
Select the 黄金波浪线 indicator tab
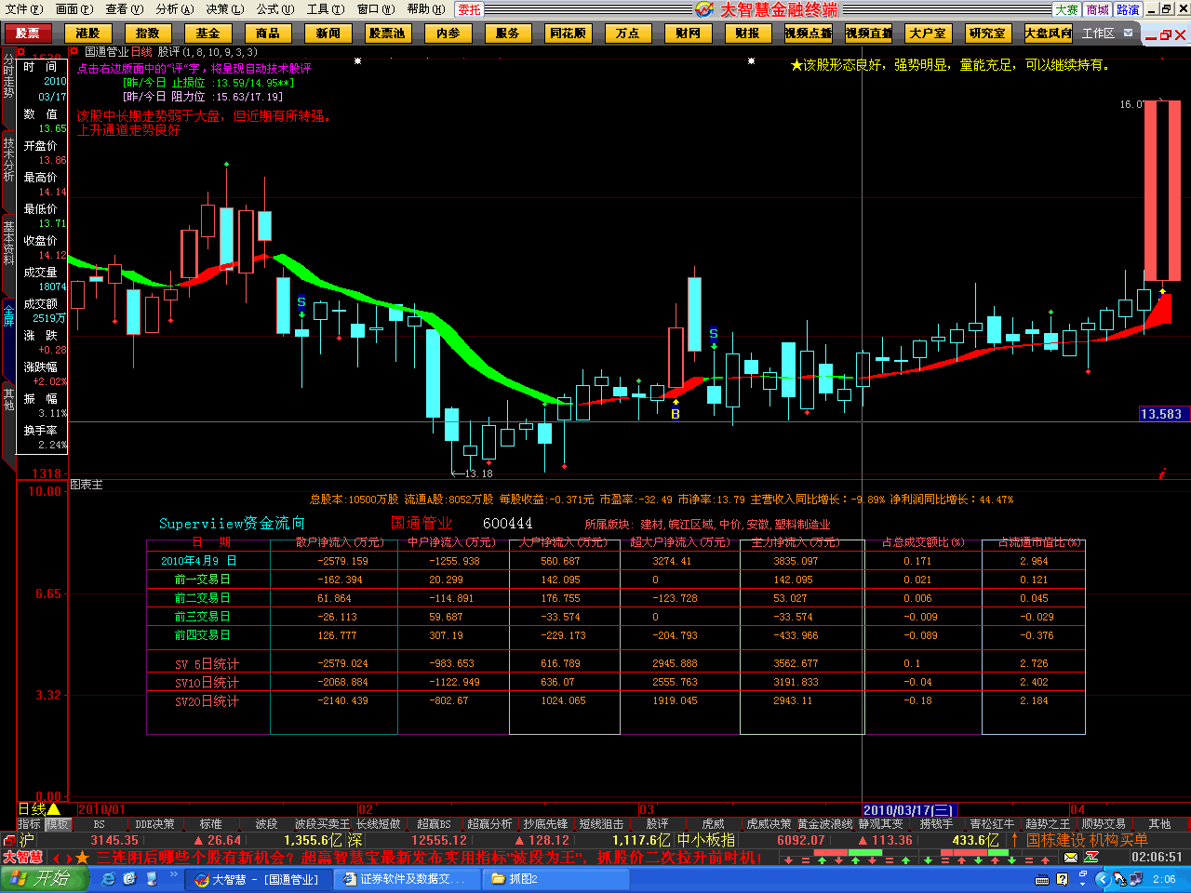pyautogui.click(x=824, y=824)
